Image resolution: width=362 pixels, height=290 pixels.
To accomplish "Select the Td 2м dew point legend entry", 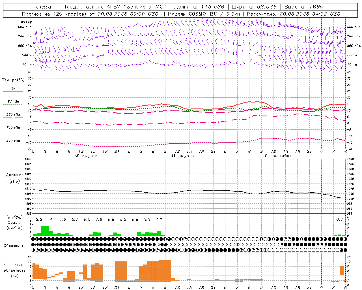I will 13,101.
